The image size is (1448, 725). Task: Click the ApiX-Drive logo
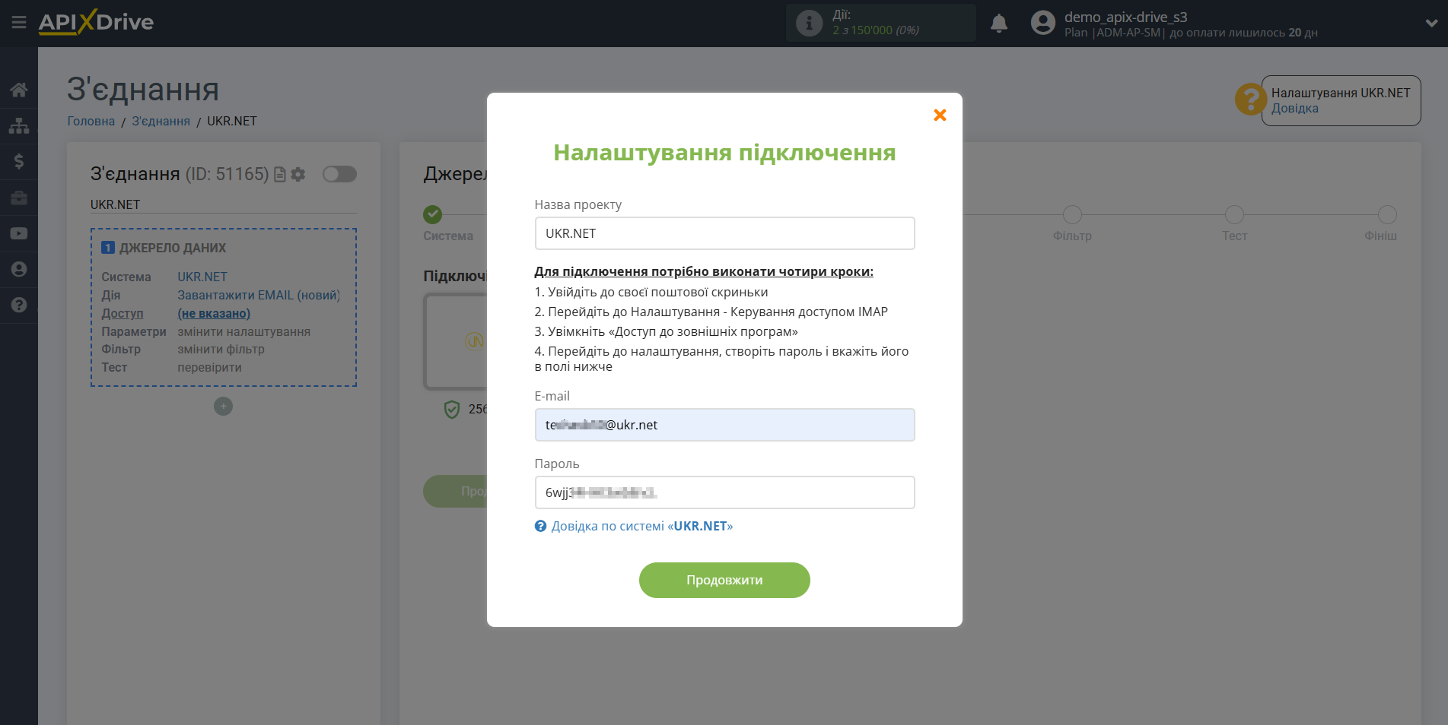coord(96,22)
